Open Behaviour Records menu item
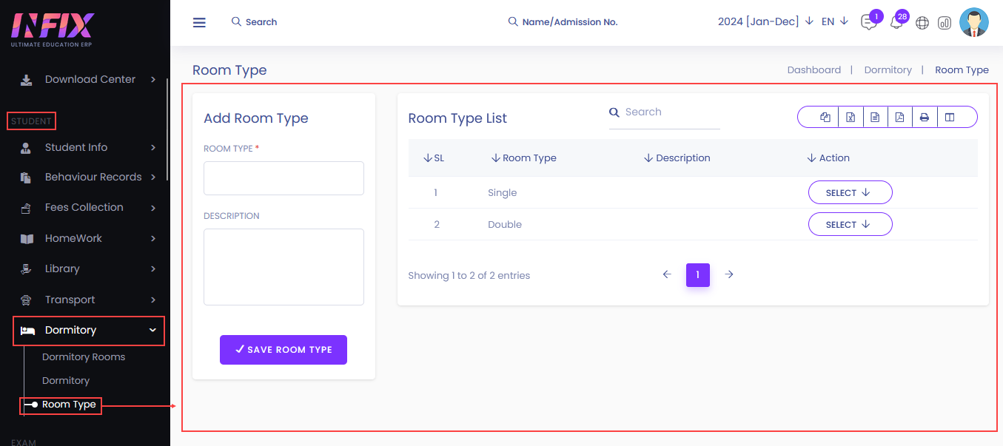Screen dimensions: 1003x446 point(93,177)
